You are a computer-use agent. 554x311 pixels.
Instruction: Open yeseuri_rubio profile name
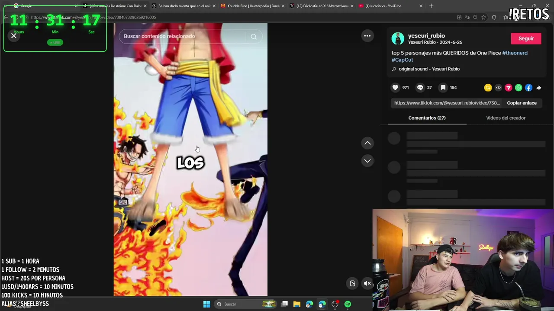tap(426, 36)
